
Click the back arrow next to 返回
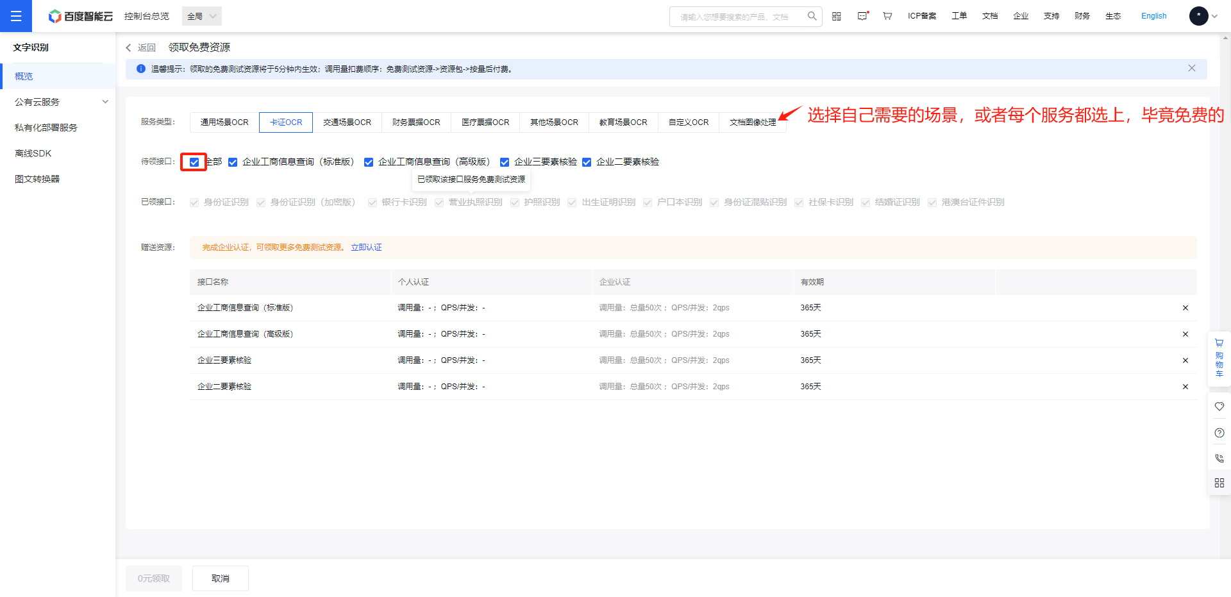128,47
